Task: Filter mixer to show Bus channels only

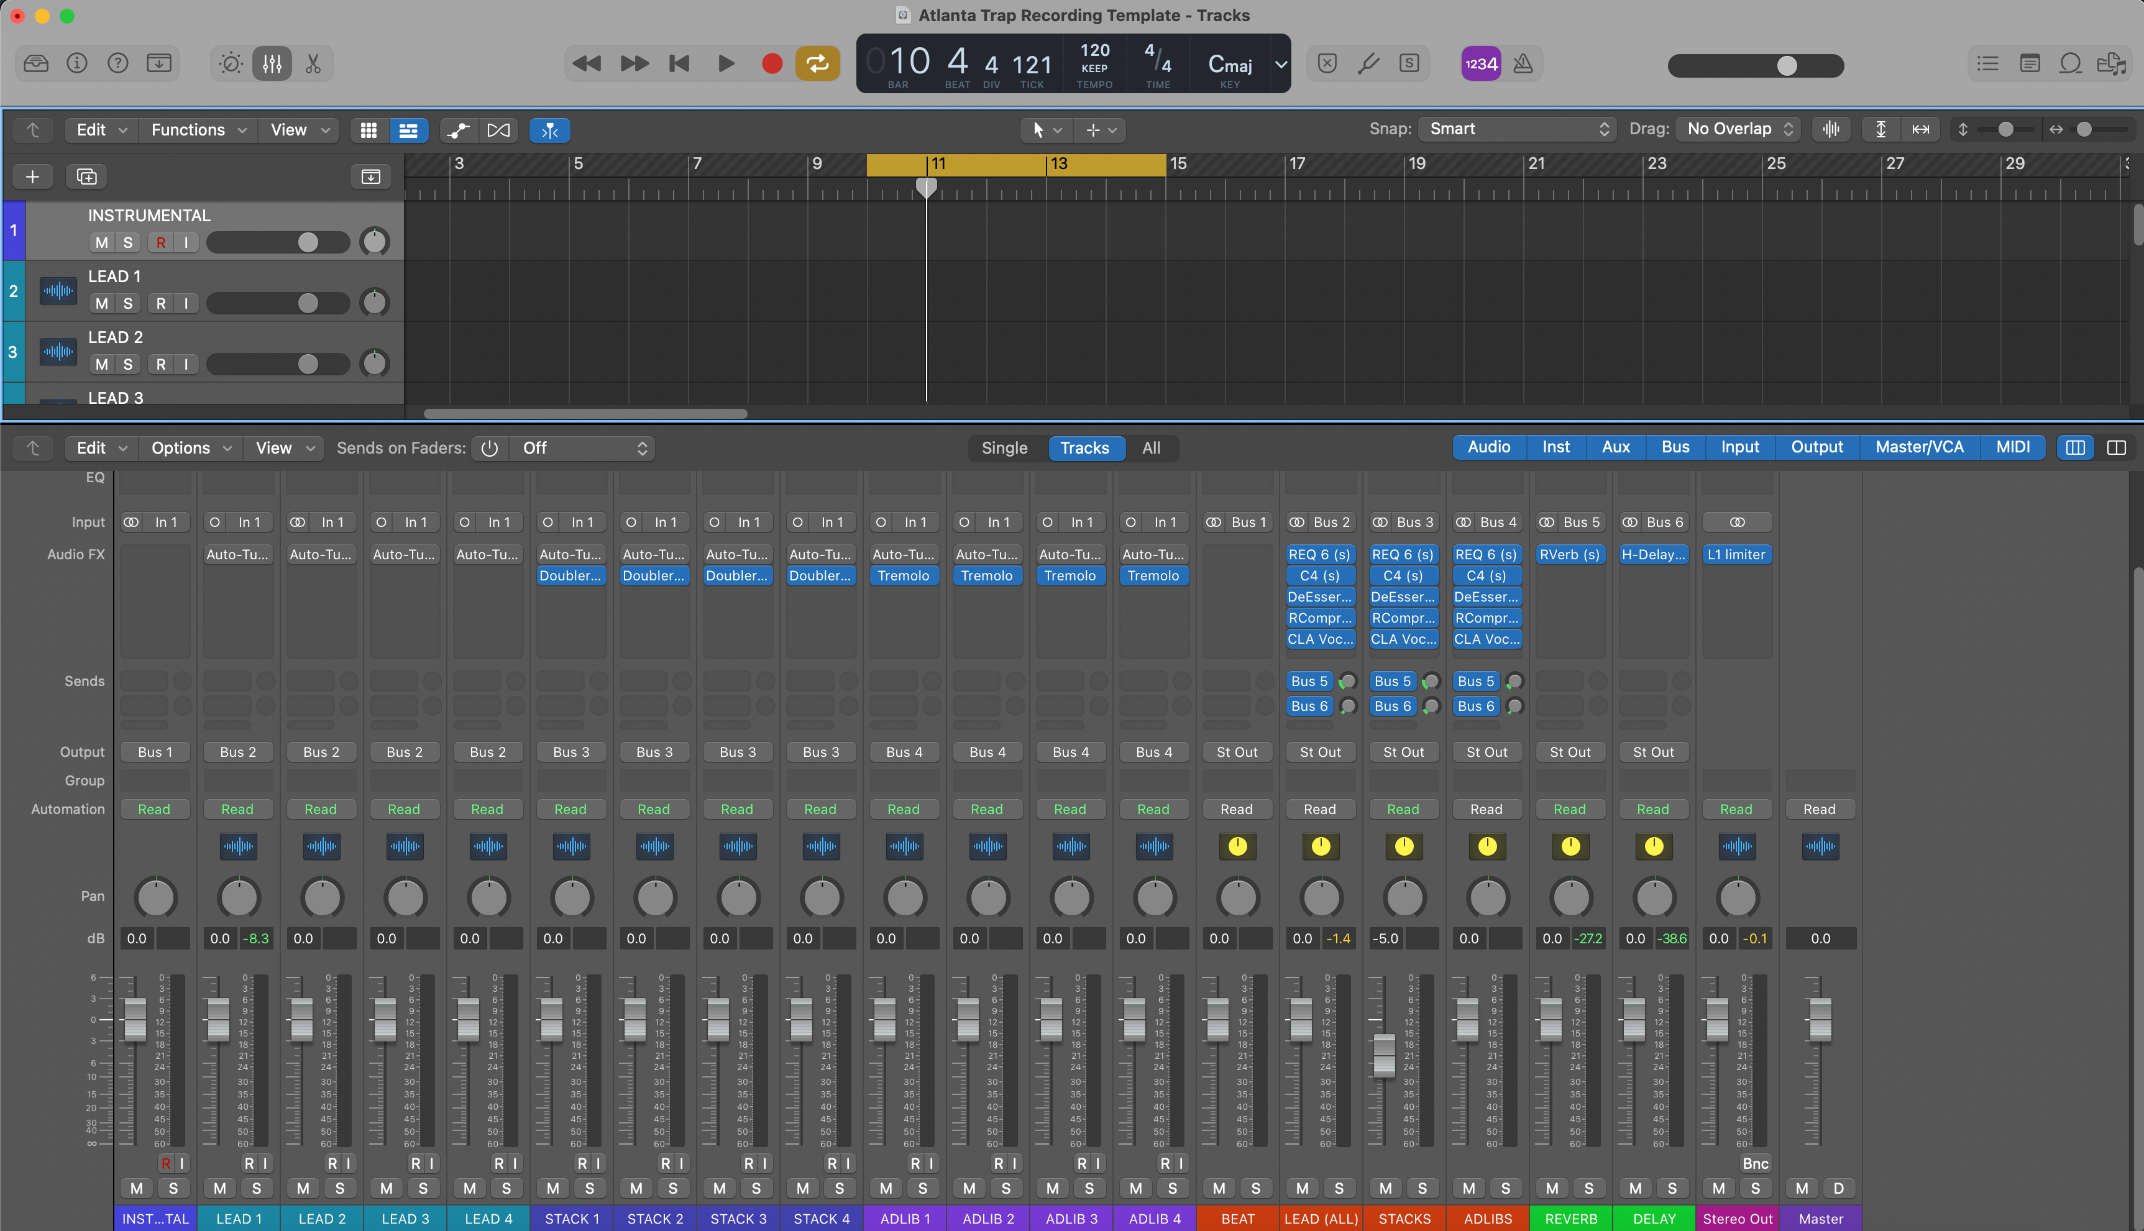Action: point(1674,446)
